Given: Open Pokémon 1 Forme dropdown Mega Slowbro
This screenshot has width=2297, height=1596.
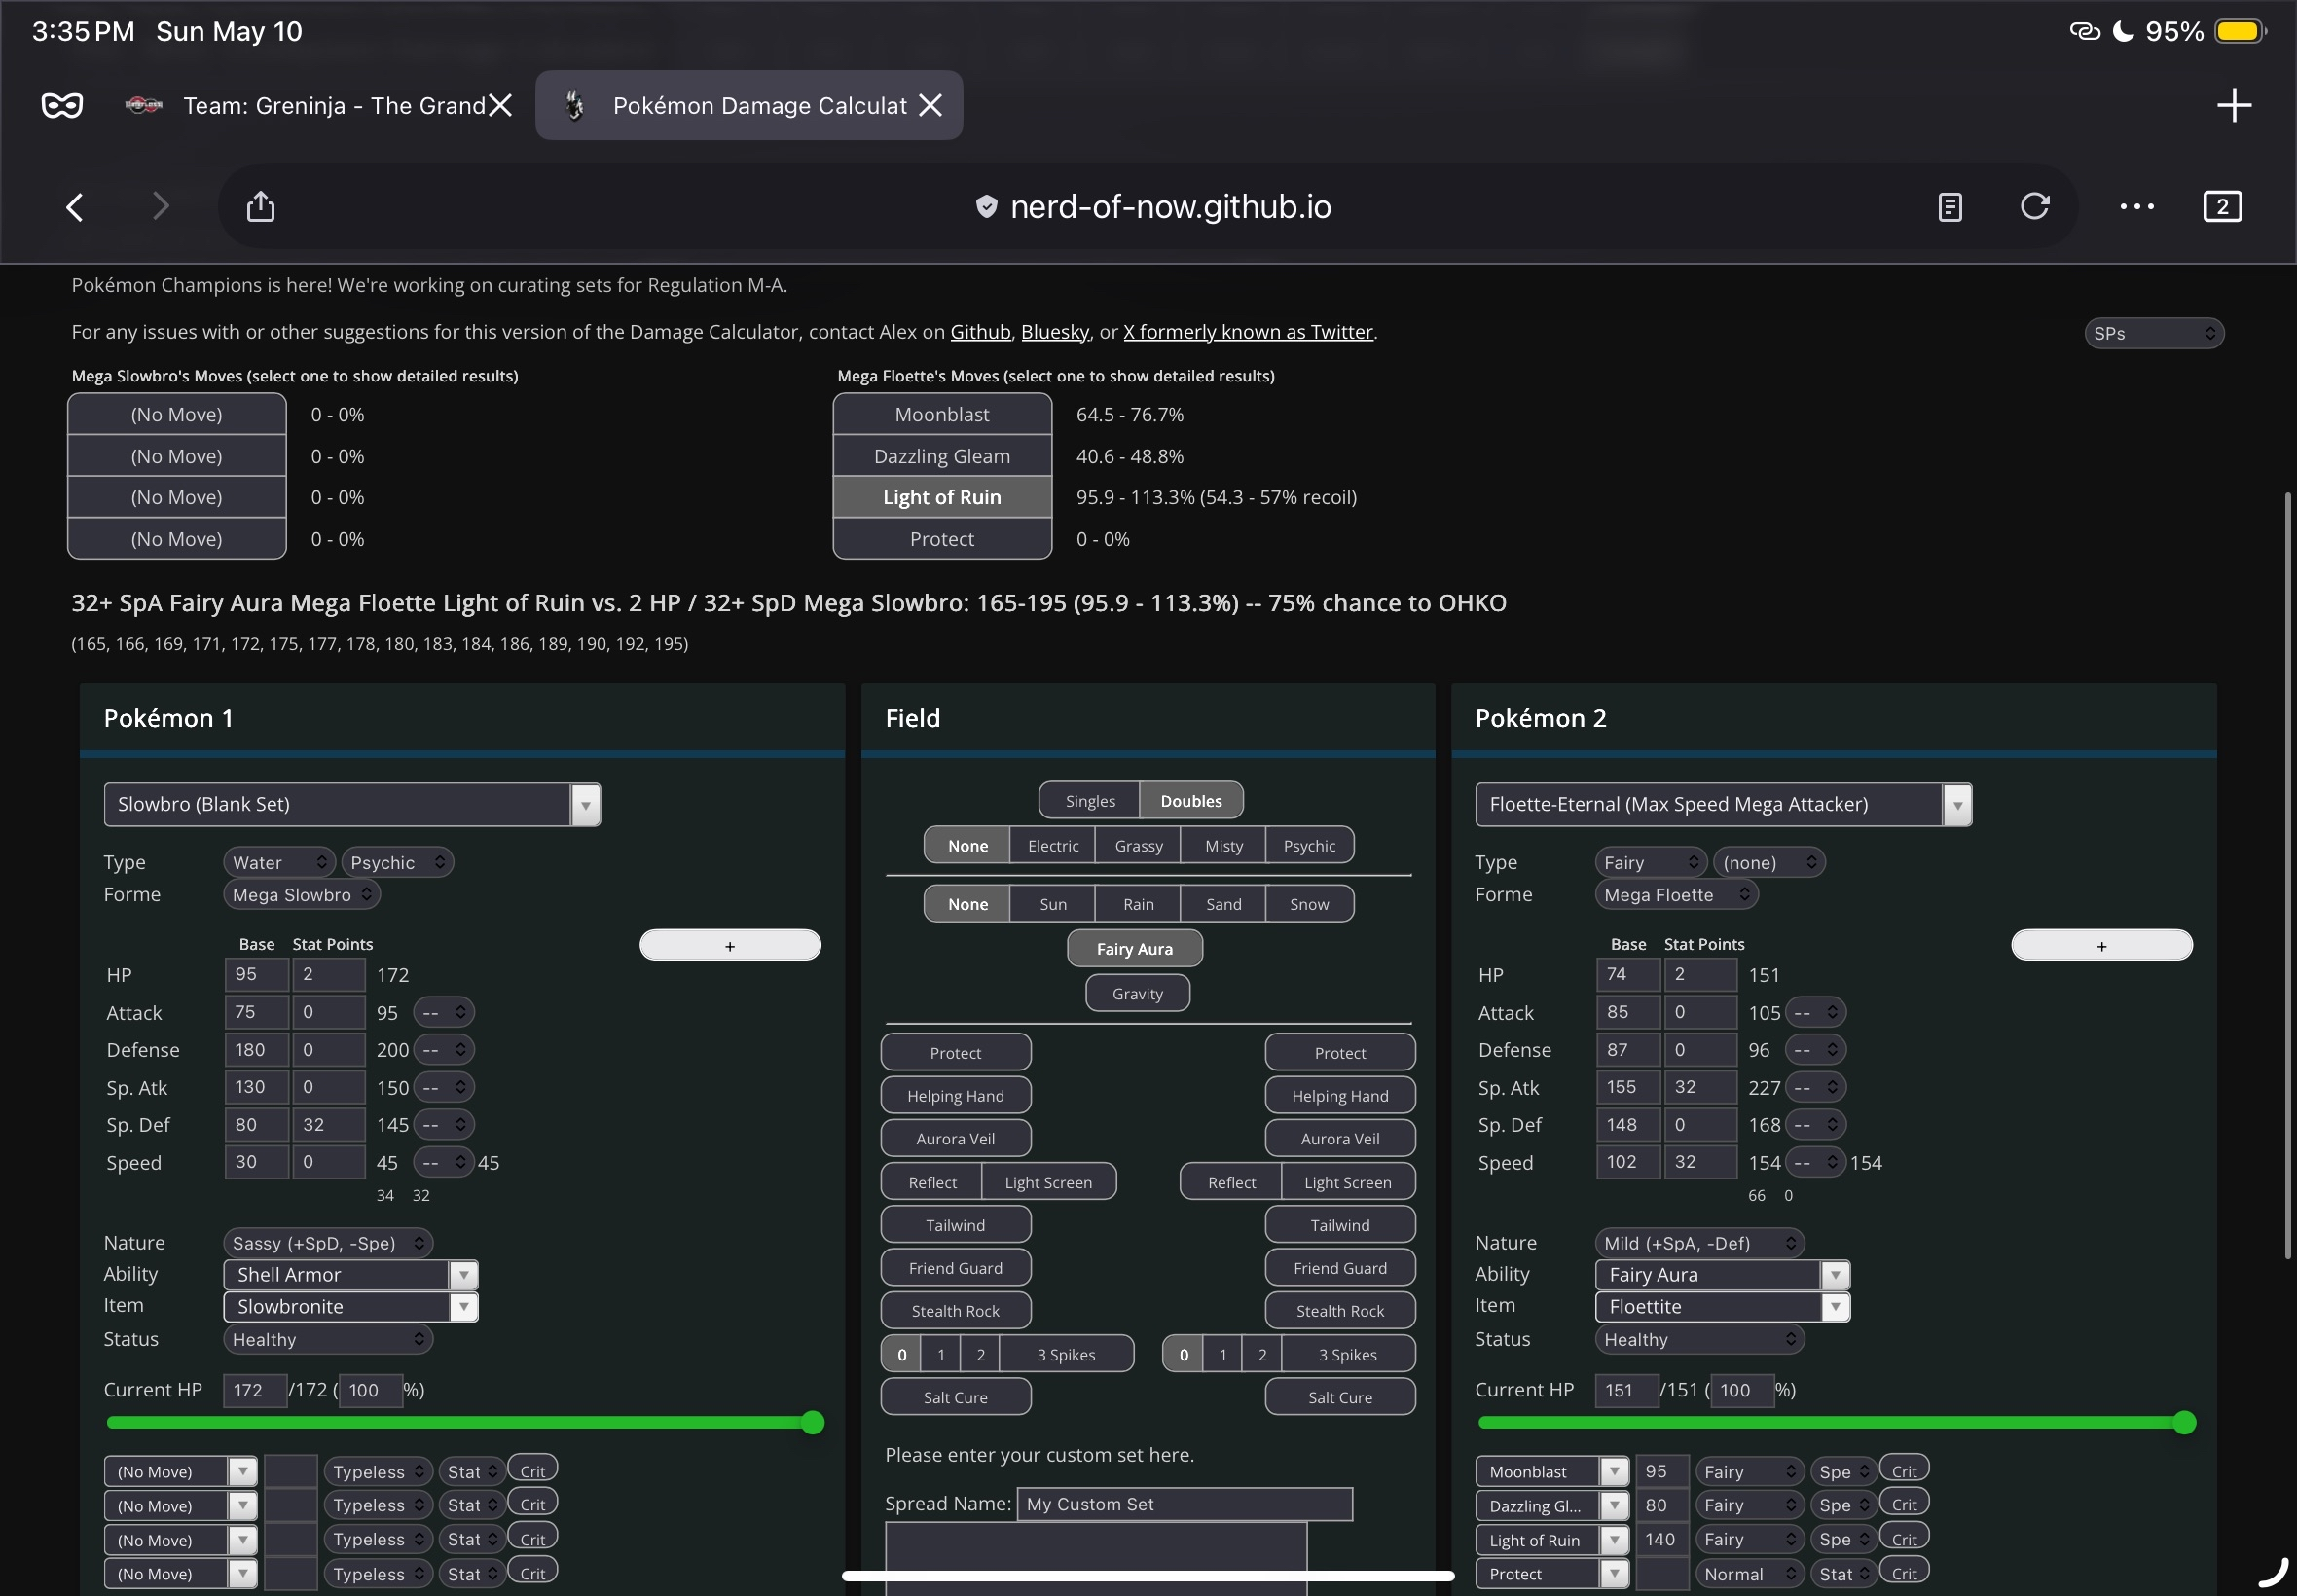Looking at the screenshot, I should click(x=301, y=895).
